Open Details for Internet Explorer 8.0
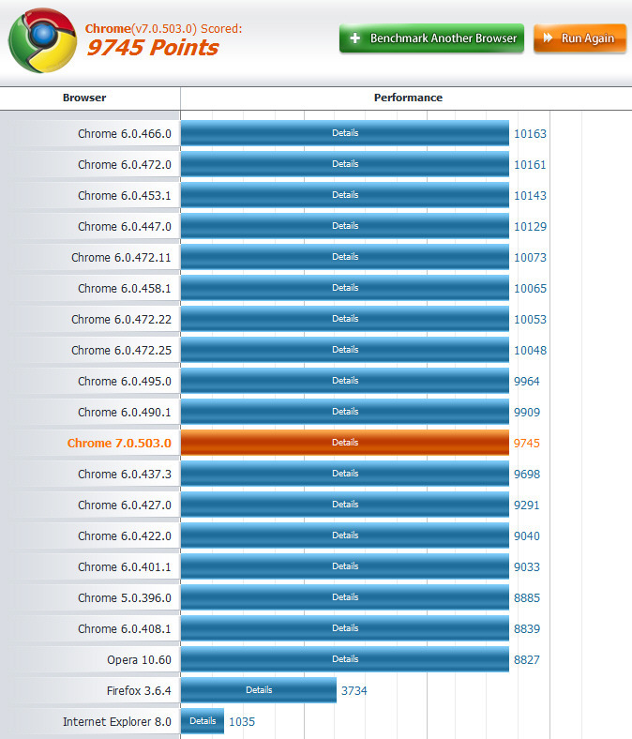Image resolution: width=632 pixels, height=739 pixels. (x=203, y=721)
